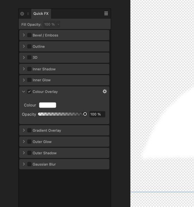
Task: Open the Fill Opacity dropdown
Action: pyautogui.click(x=52, y=24)
